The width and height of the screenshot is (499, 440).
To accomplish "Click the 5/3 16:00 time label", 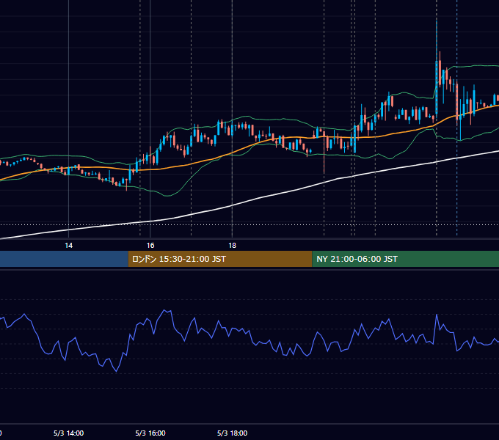I will [x=150, y=433].
